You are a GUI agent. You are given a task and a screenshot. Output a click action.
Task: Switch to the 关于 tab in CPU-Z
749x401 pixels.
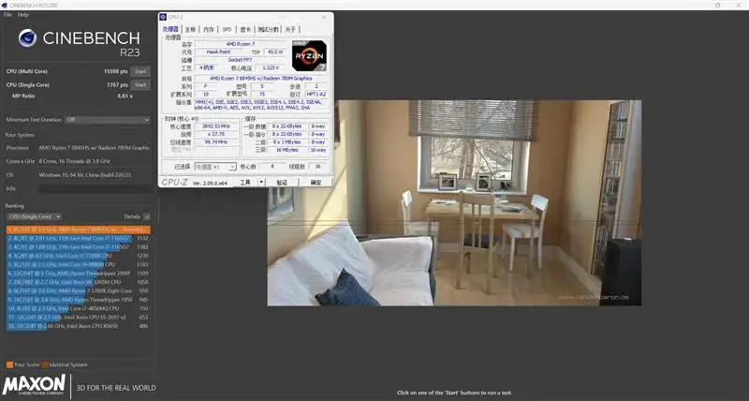coord(290,30)
